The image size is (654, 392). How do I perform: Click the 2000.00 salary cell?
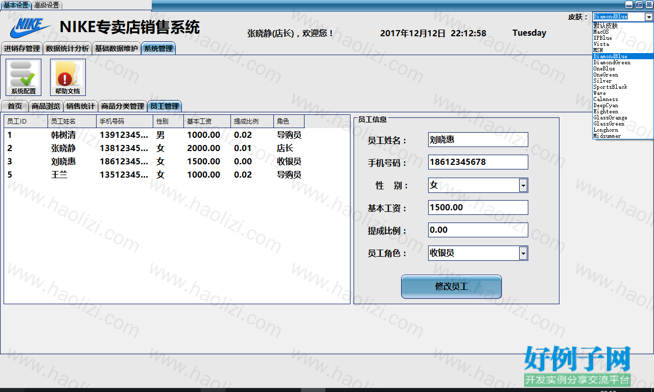click(x=203, y=149)
